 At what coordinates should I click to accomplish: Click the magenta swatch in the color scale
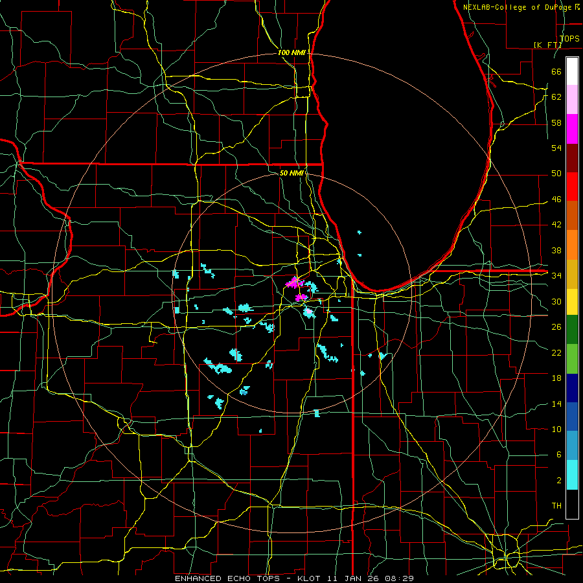(x=572, y=129)
